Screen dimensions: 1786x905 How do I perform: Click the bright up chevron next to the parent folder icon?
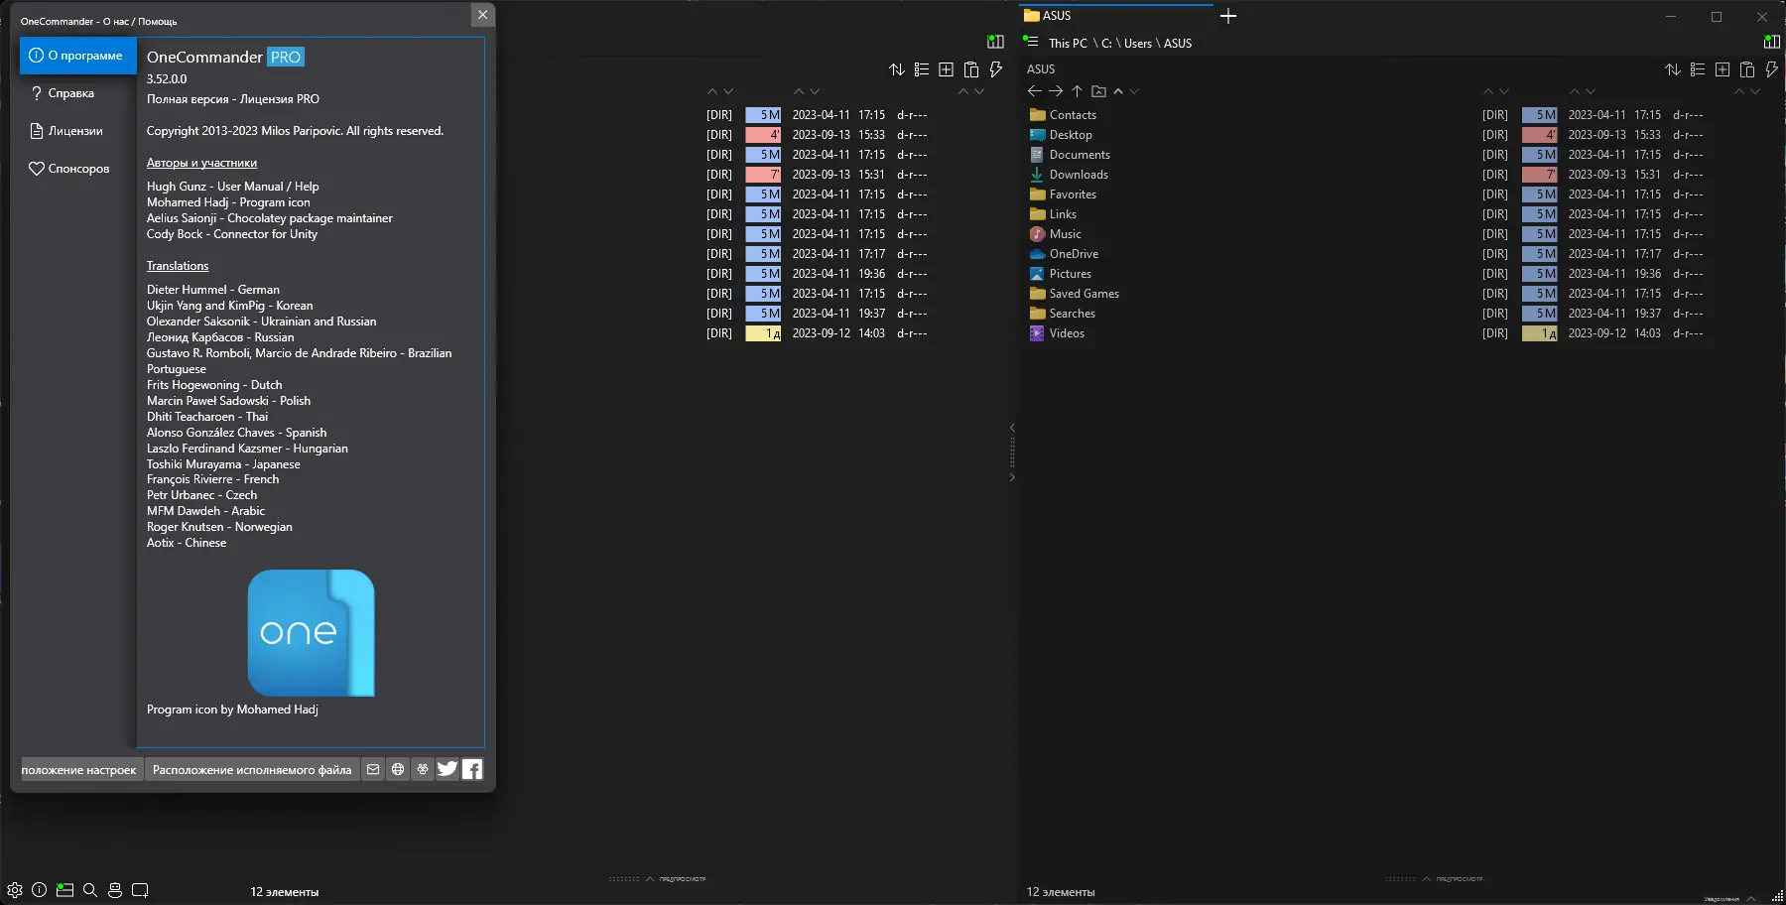(1118, 91)
